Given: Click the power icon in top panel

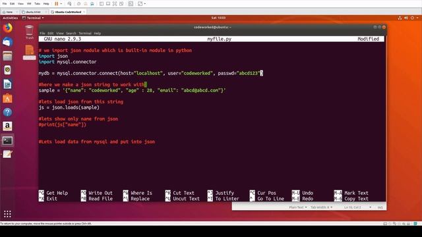Looking at the screenshot, I should tap(412, 18).
